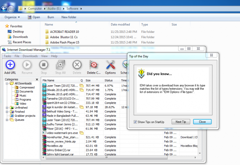Expand the Queues tree node
The width and height of the screenshot is (240, 165).
[7, 120]
